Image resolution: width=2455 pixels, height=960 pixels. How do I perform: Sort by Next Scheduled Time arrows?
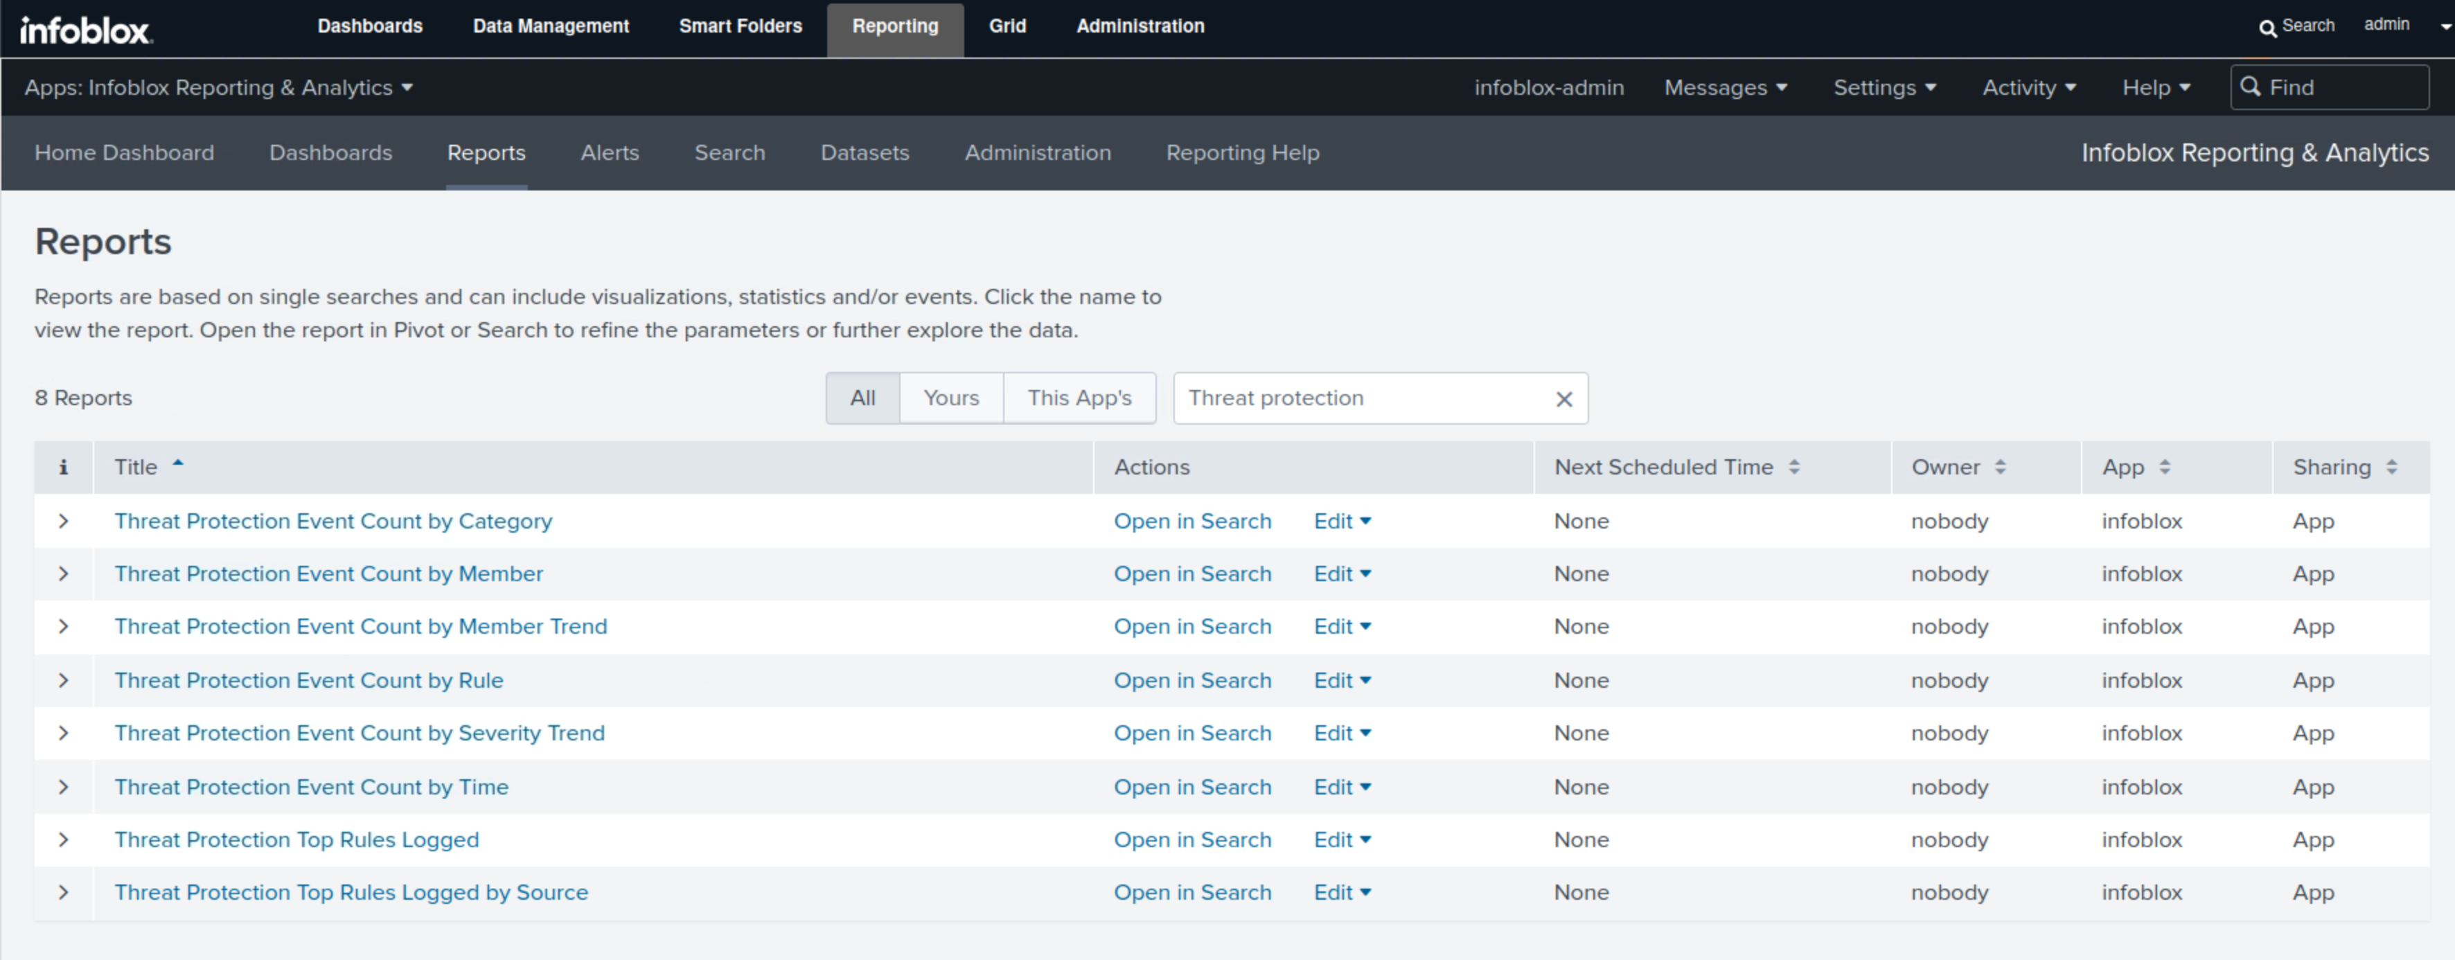(1795, 467)
